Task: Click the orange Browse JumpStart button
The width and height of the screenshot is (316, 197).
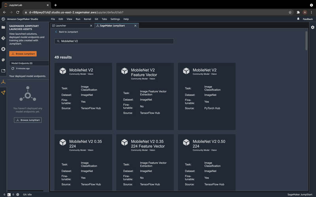Action: pyautogui.click(x=23, y=54)
